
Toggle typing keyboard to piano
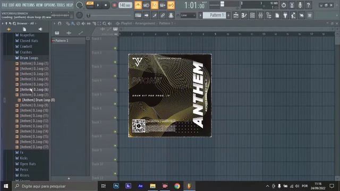tap(138, 15)
